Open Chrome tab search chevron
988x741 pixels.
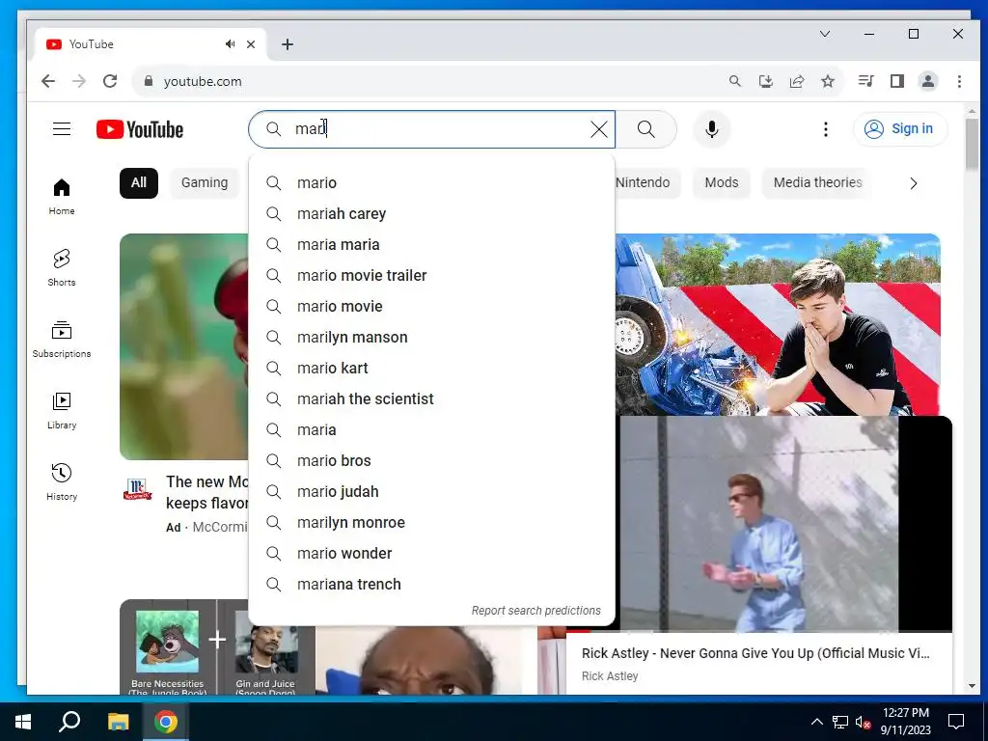click(x=825, y=34)
